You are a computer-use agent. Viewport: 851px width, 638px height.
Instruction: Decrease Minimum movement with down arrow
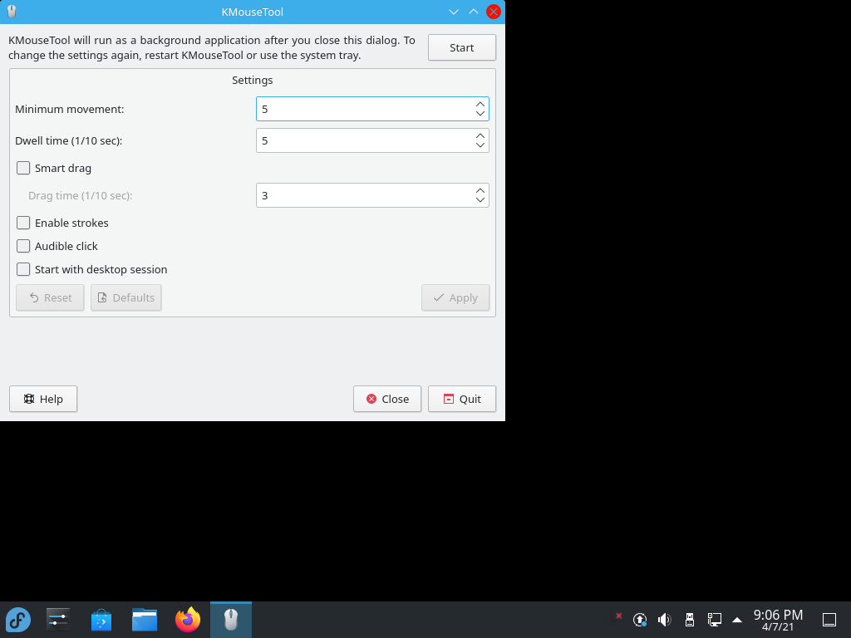480,114
